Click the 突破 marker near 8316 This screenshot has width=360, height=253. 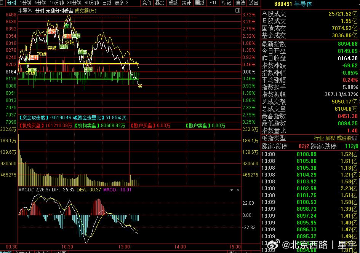(69, 43)
